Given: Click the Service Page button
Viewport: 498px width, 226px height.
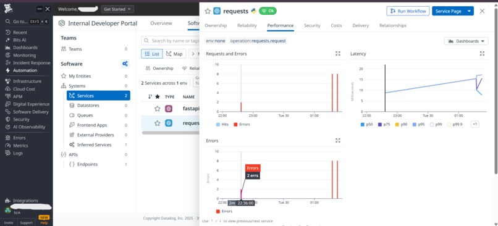Looking at the screenshot, I should pos(448,11).
